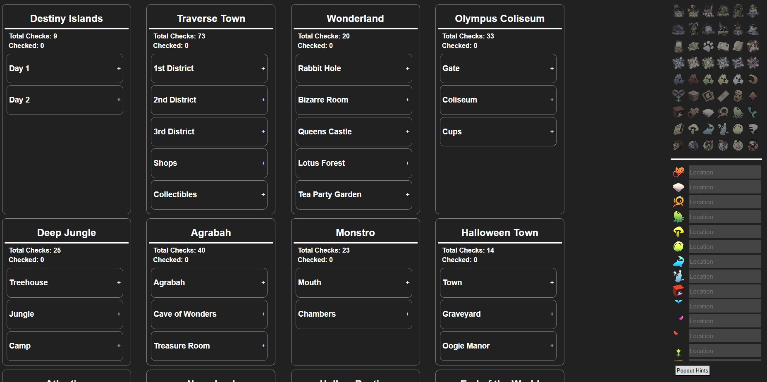767x382 pixels.
Task: Click Location field beside the red box icon
Action: click(724, 291)
